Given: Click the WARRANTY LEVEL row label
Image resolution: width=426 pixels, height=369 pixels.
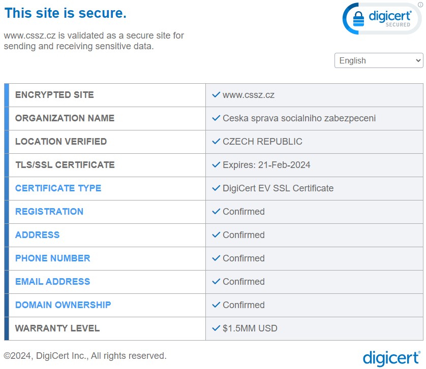Looking at the screenshot, I should pyautogui.click(x=57, y=328).
